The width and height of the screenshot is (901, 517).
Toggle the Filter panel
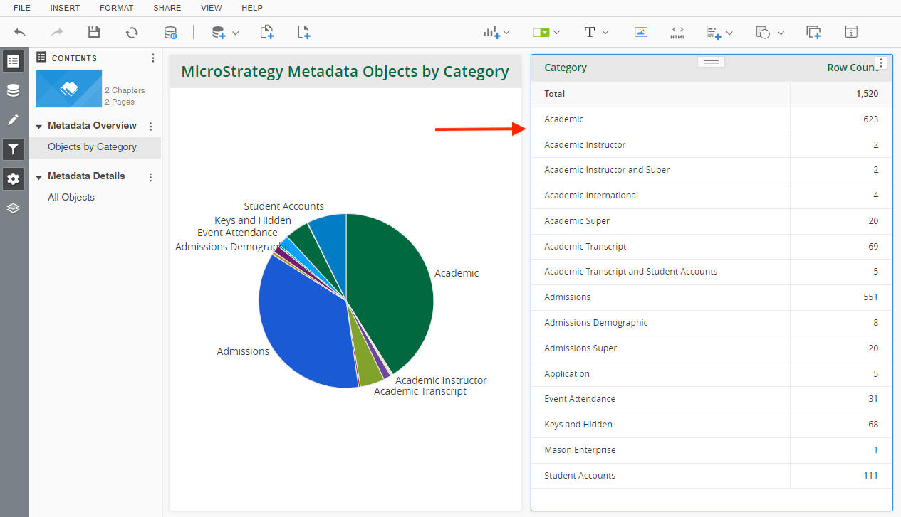[13, 149]
